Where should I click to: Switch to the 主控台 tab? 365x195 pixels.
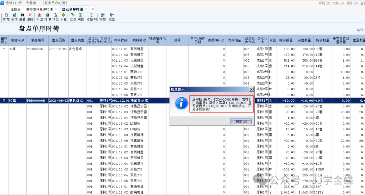(16, 9)
